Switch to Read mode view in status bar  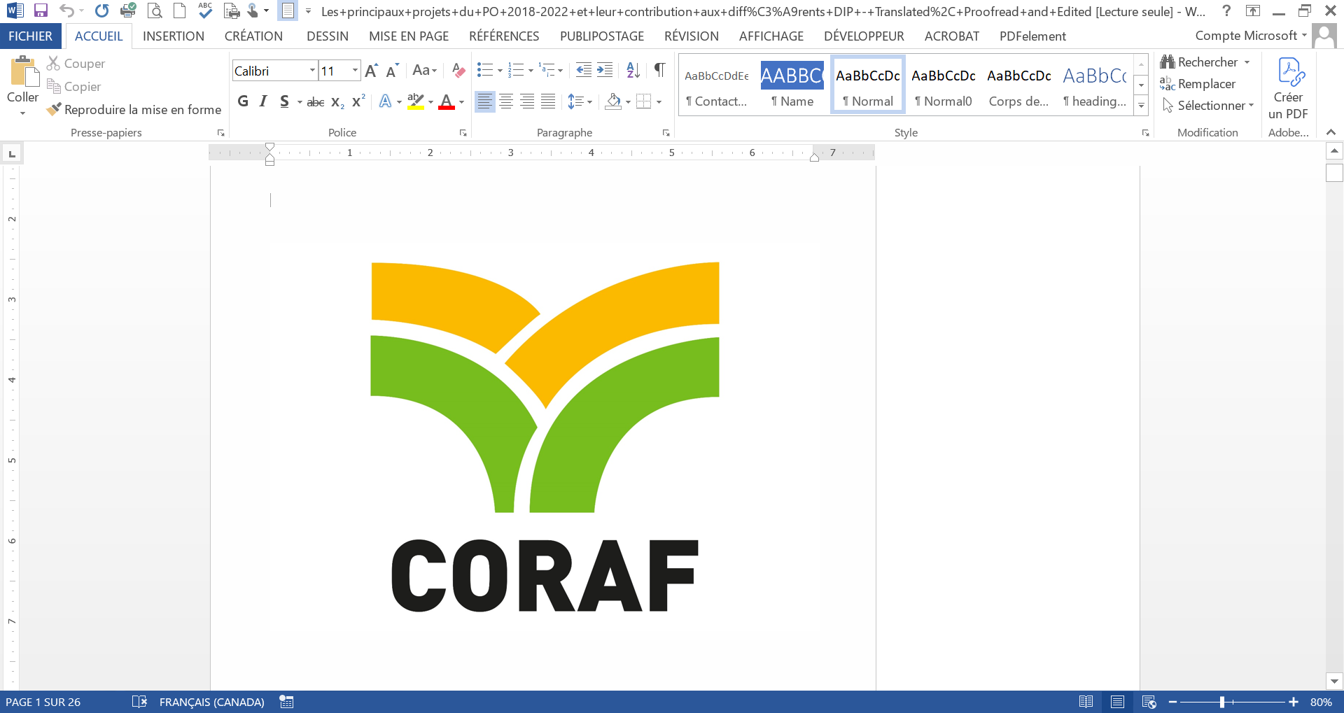(x=1086, y=702)
